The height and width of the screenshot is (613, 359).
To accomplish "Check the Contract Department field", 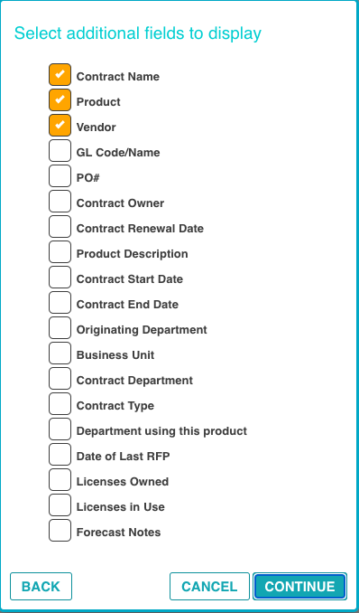I will point(60,379).
